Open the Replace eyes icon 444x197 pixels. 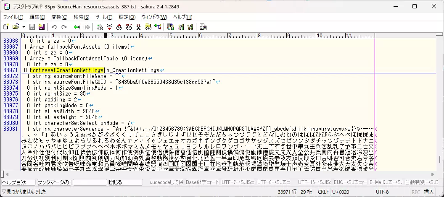tap(129, 27)
